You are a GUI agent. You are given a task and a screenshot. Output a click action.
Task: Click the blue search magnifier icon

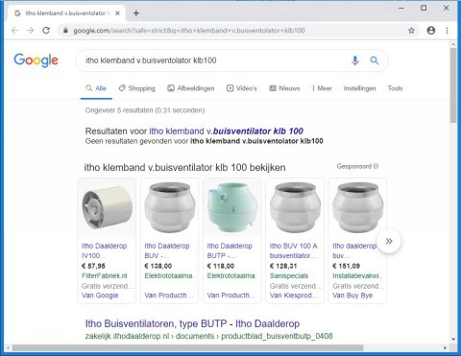375,60
